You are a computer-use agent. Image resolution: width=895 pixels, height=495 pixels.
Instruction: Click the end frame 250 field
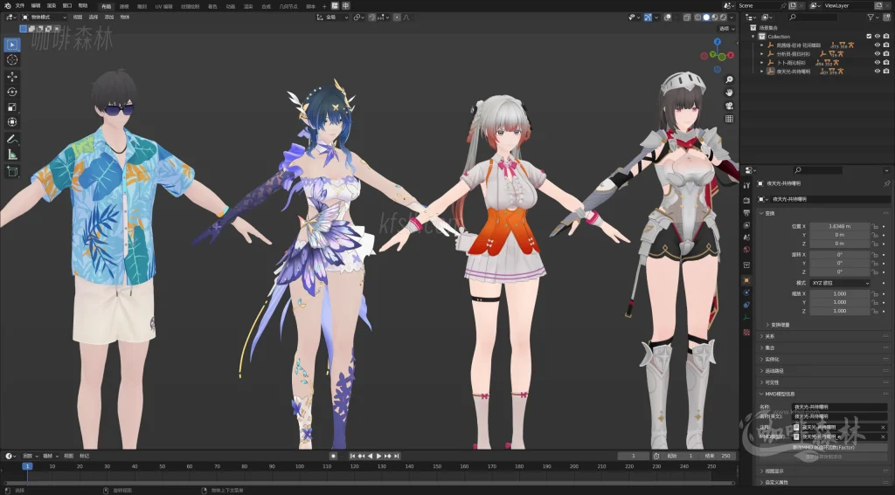tap(718, 457)
